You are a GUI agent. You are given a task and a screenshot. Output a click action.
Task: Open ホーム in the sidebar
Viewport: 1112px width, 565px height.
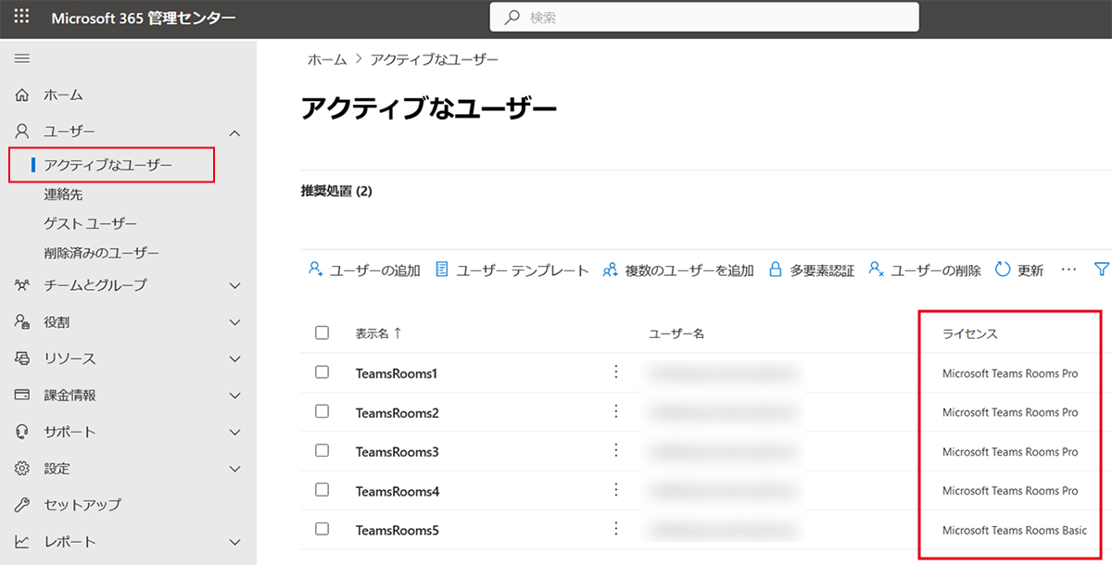(63, 94)
